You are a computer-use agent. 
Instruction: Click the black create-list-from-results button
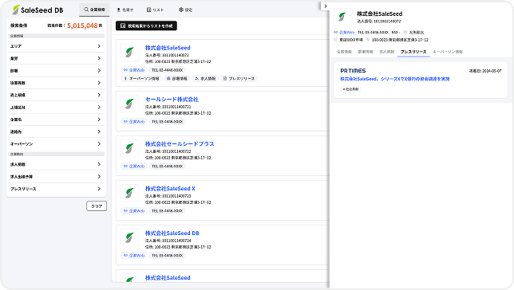click(146, 25)
